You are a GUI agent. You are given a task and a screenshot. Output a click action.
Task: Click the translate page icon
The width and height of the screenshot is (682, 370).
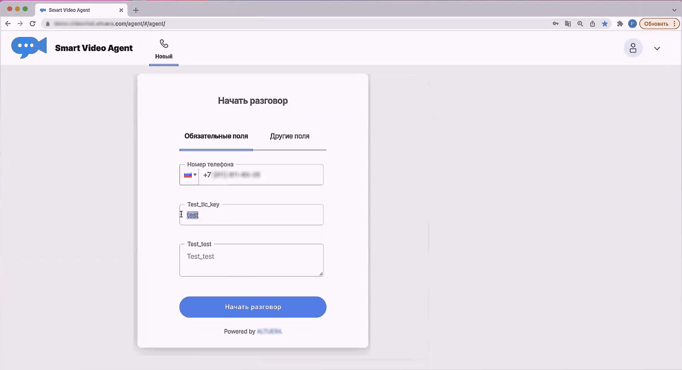568,24
